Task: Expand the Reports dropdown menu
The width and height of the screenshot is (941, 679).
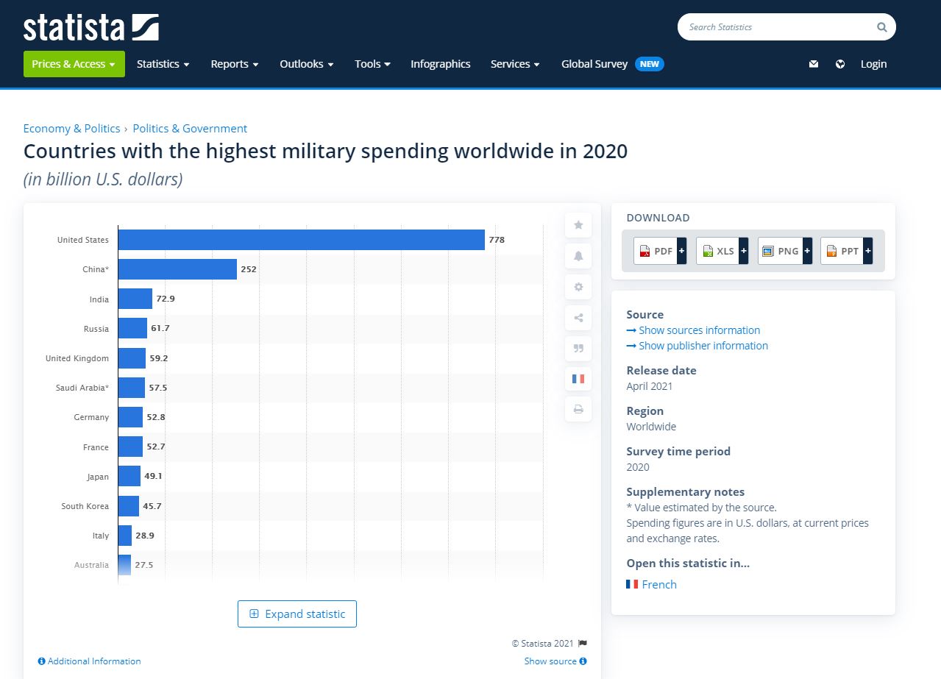Action: pyautogui.click(x=234, y=64)
